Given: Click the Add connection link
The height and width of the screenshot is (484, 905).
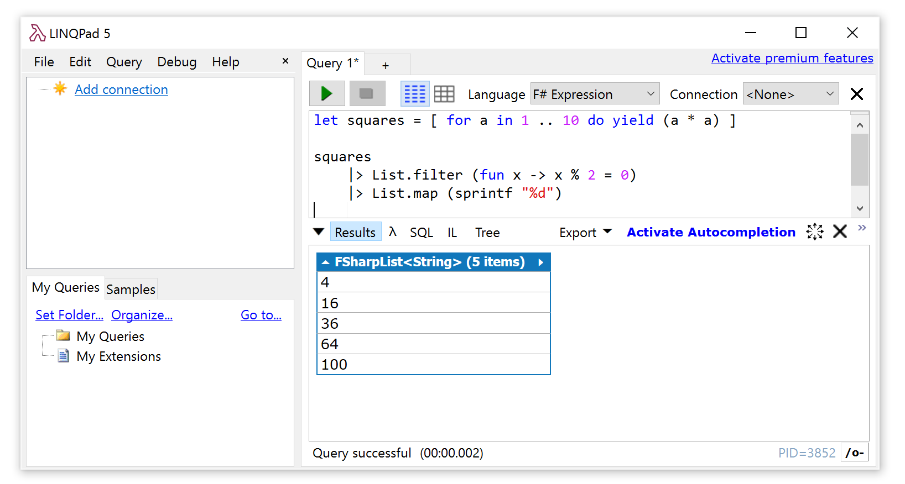Looking at the screenshot, I should tap(121, 90).
